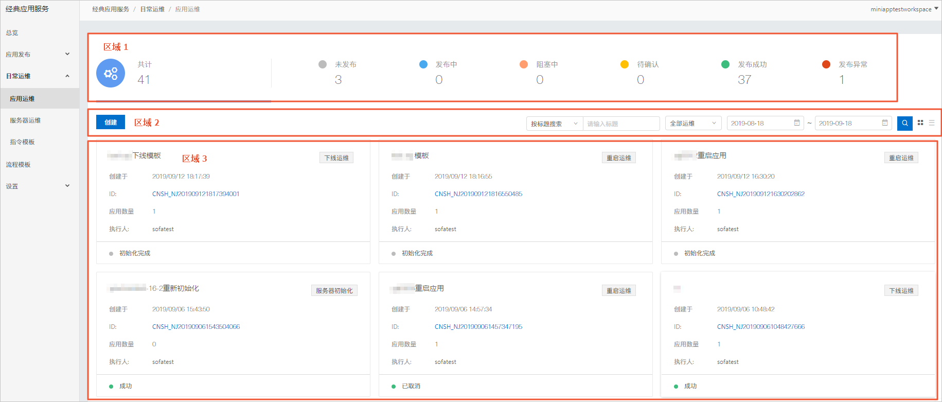
Task: Open calendar on start date 2019-08-18
Action: [x=797, y=123]
